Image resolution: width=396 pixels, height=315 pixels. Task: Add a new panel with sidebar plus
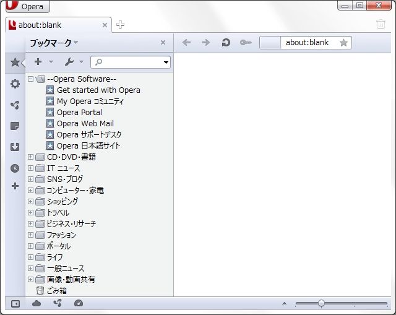[x=15, y=186]
